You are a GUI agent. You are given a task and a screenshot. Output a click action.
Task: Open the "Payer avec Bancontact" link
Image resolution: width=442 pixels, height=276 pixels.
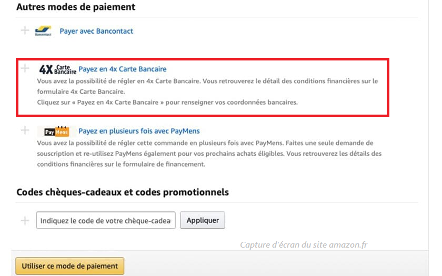point(96,31)
